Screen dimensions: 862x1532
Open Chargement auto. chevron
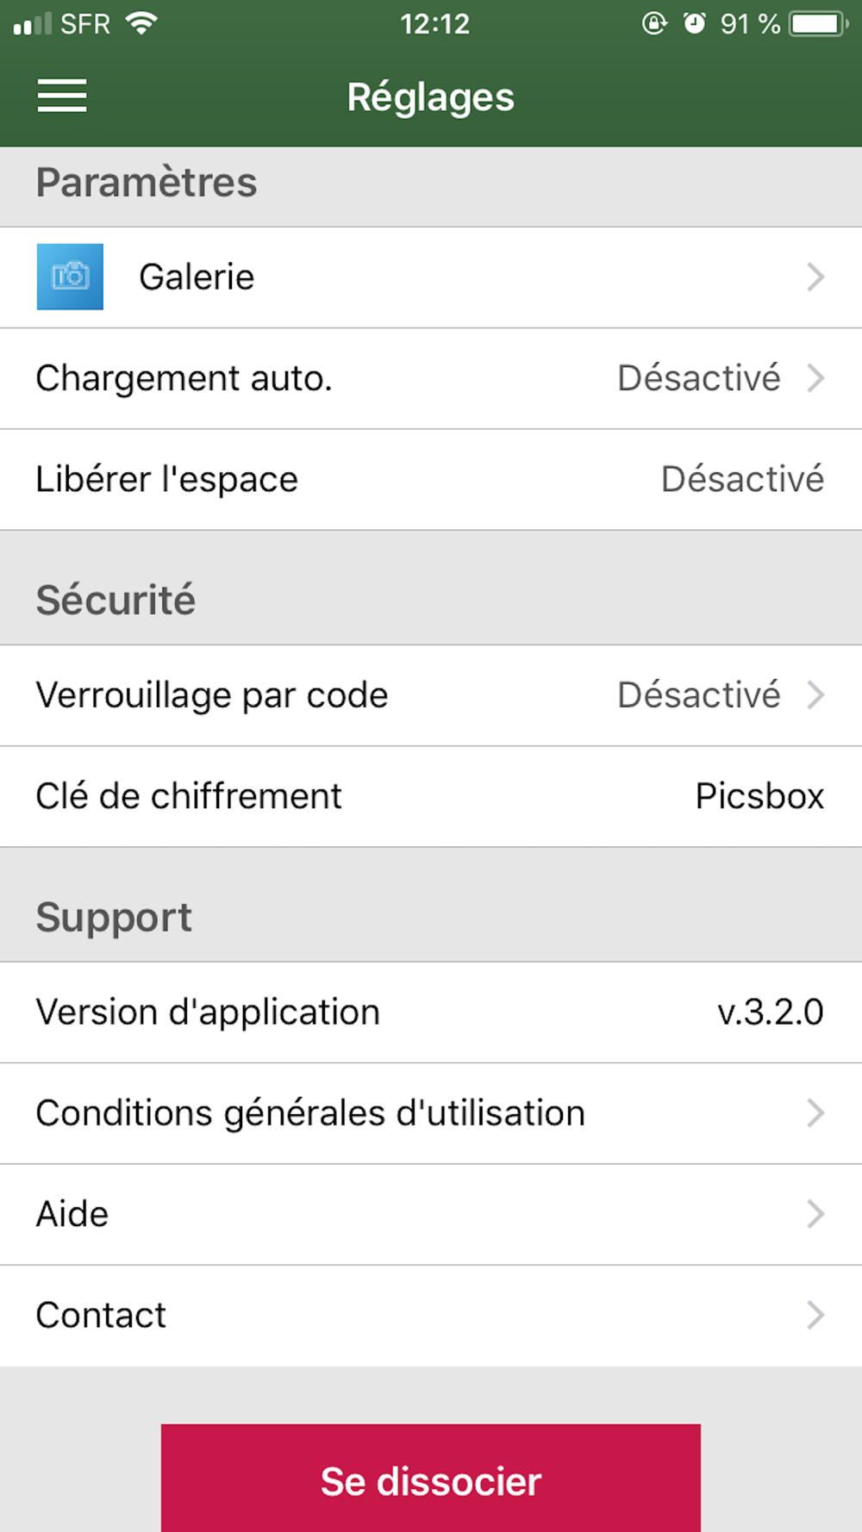pyautogui.click(x=815, y=378)
